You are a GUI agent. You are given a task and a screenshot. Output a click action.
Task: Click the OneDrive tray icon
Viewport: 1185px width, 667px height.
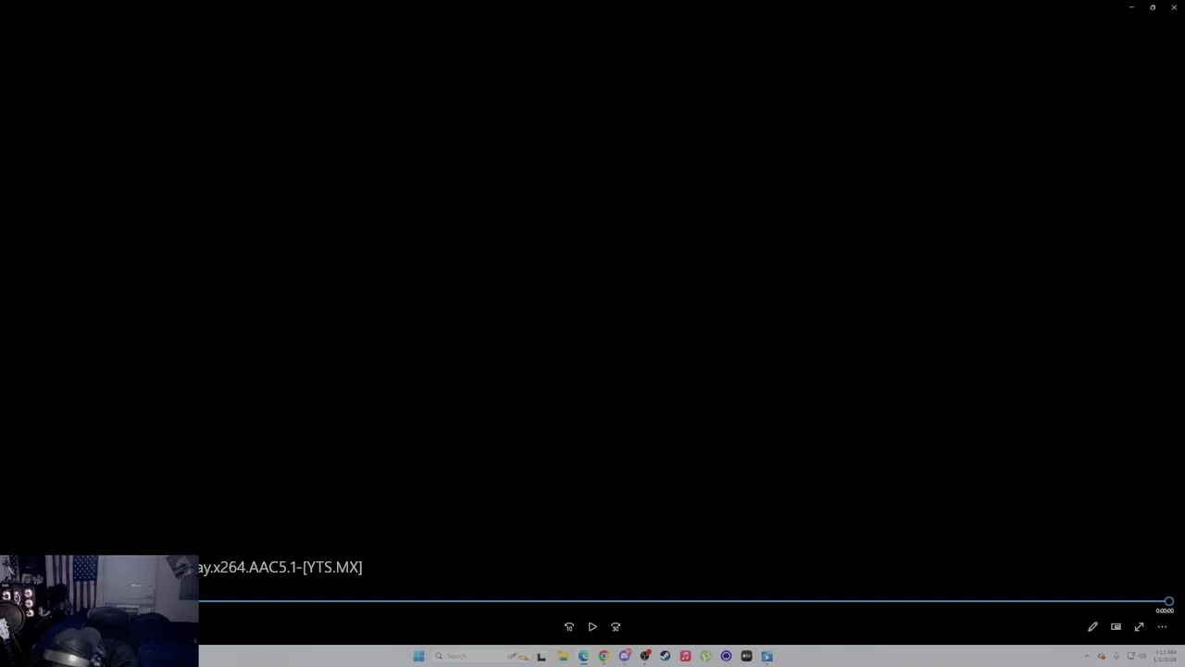point(1102,656)
